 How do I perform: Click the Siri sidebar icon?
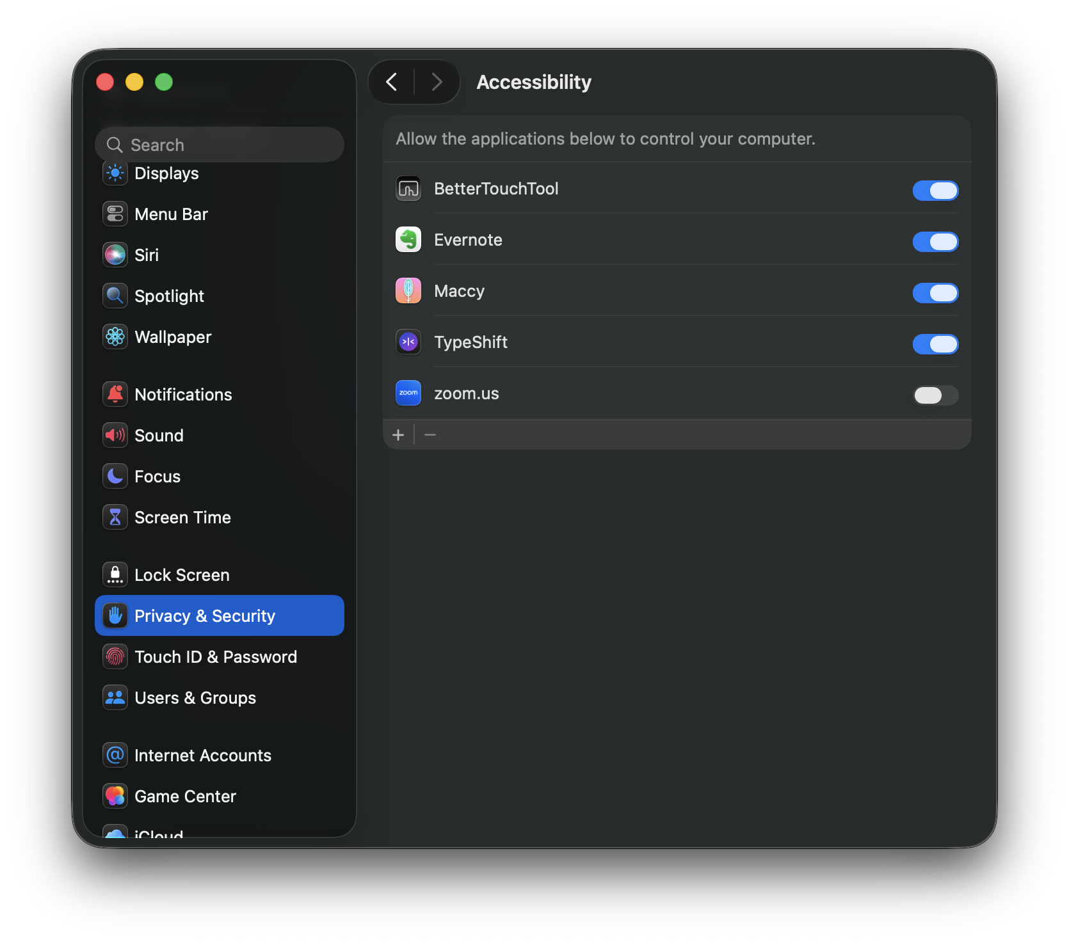pos(115,255)
